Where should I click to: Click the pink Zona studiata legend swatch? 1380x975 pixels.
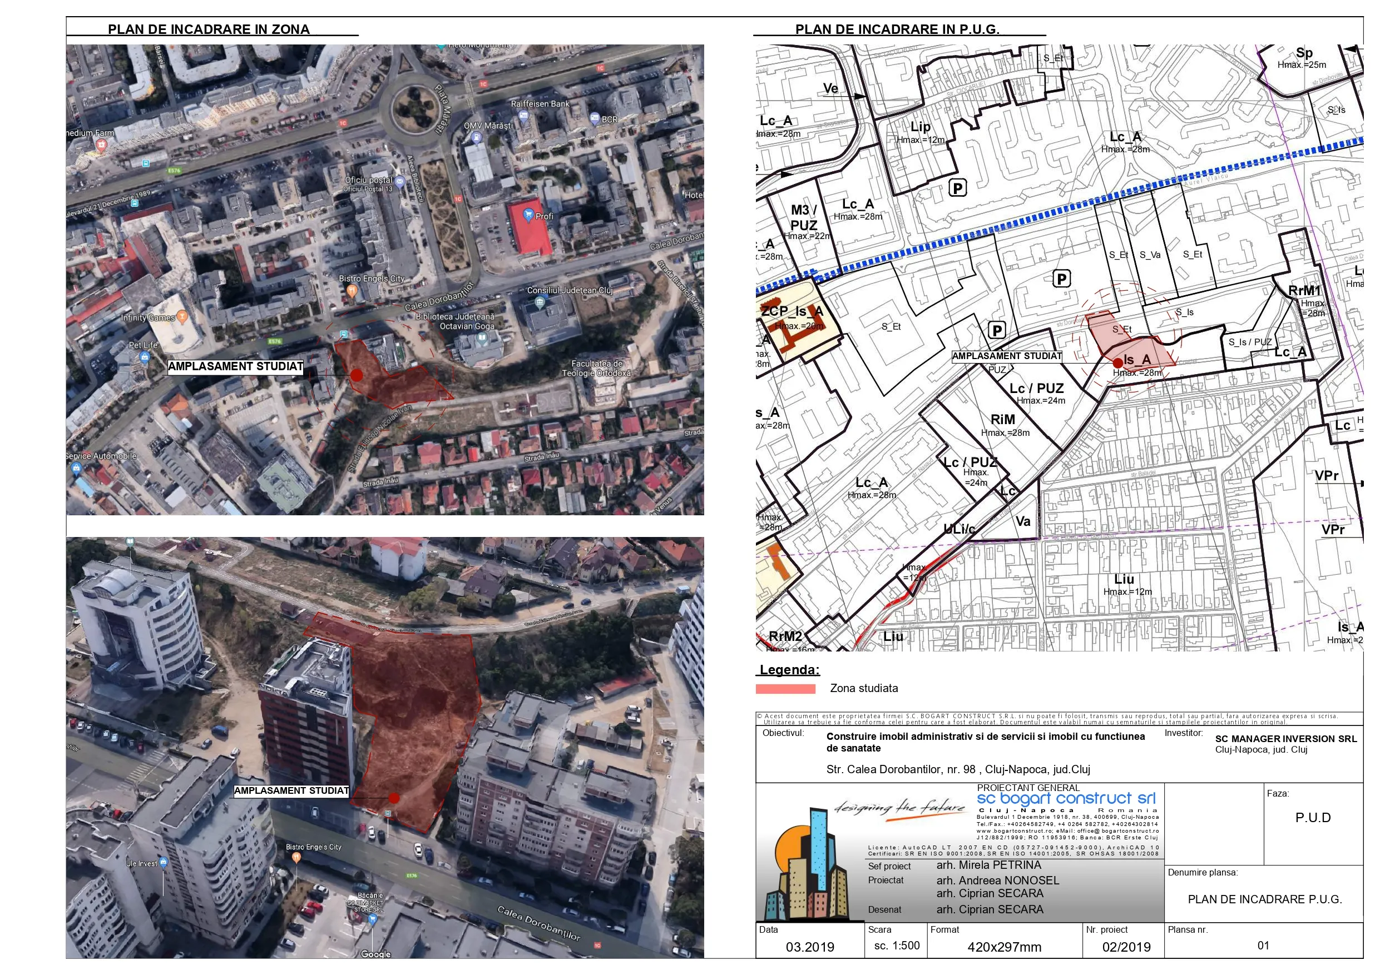(x=785, y=688)
